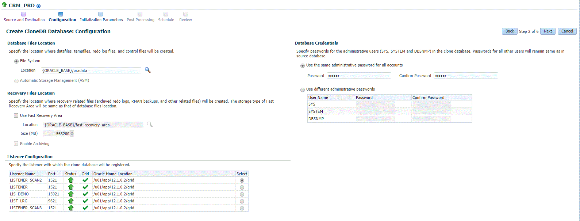This screenshot has height=221, width=580.
Task: Click the status up arrow for LISTENER_SCAN2
Action: [71, 180]
